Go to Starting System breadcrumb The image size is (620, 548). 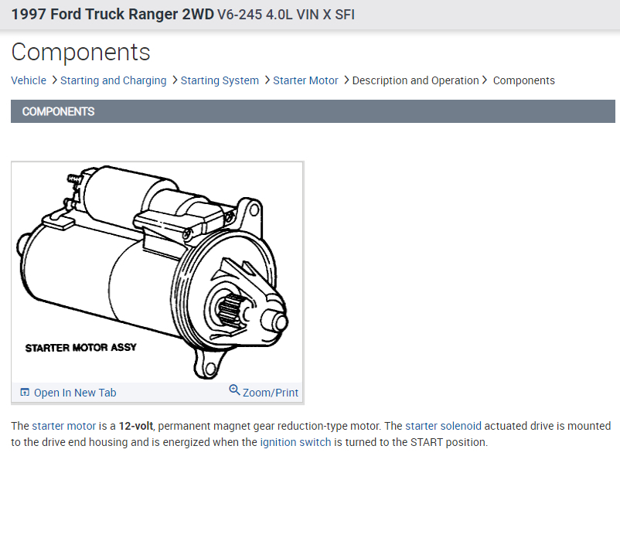coord(220,80)
